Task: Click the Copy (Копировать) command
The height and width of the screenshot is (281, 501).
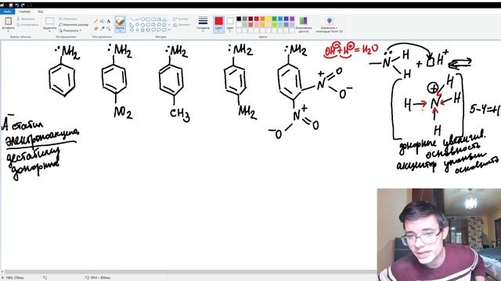Action: pos(27,24)
